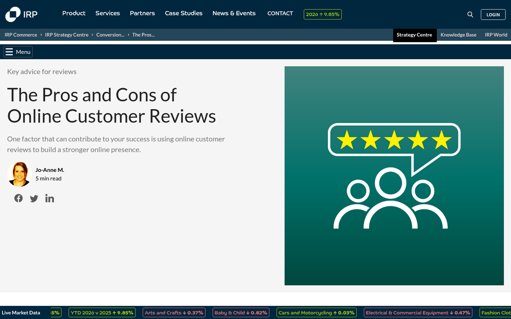Click Jo-Anne M.'s author avatar photo
Image resolution: width=511 pixels, height=319 pixels.
pyautogui.click(x=19, y=174)
